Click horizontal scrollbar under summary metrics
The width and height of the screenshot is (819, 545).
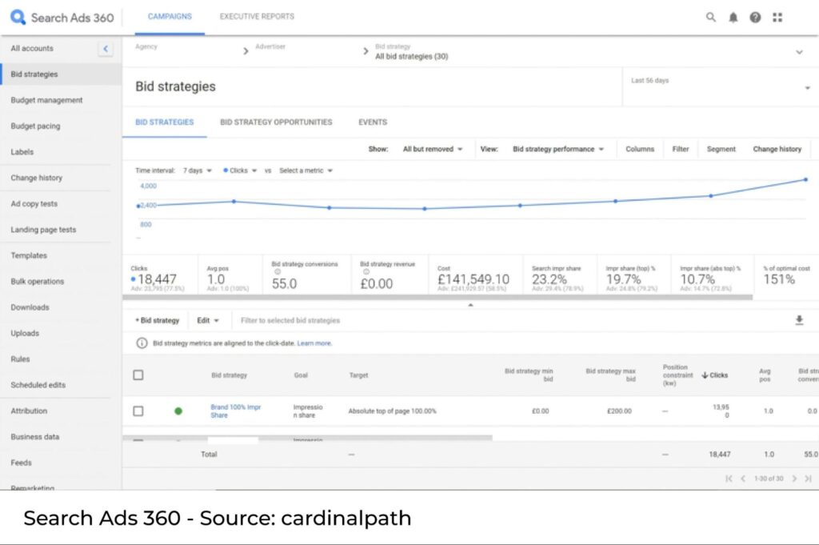tap(437, 298)
